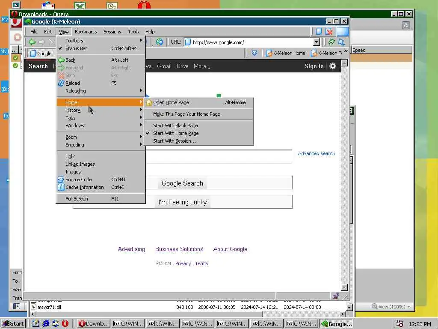This screenshot has height=329, width=438.
Task: Expand the Tabs submenu
Action: click(x=101, y=118)
